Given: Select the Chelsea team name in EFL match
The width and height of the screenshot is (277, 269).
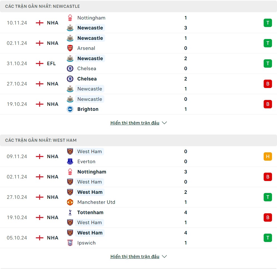Looking at the screenshot, I should click(87, 69).
